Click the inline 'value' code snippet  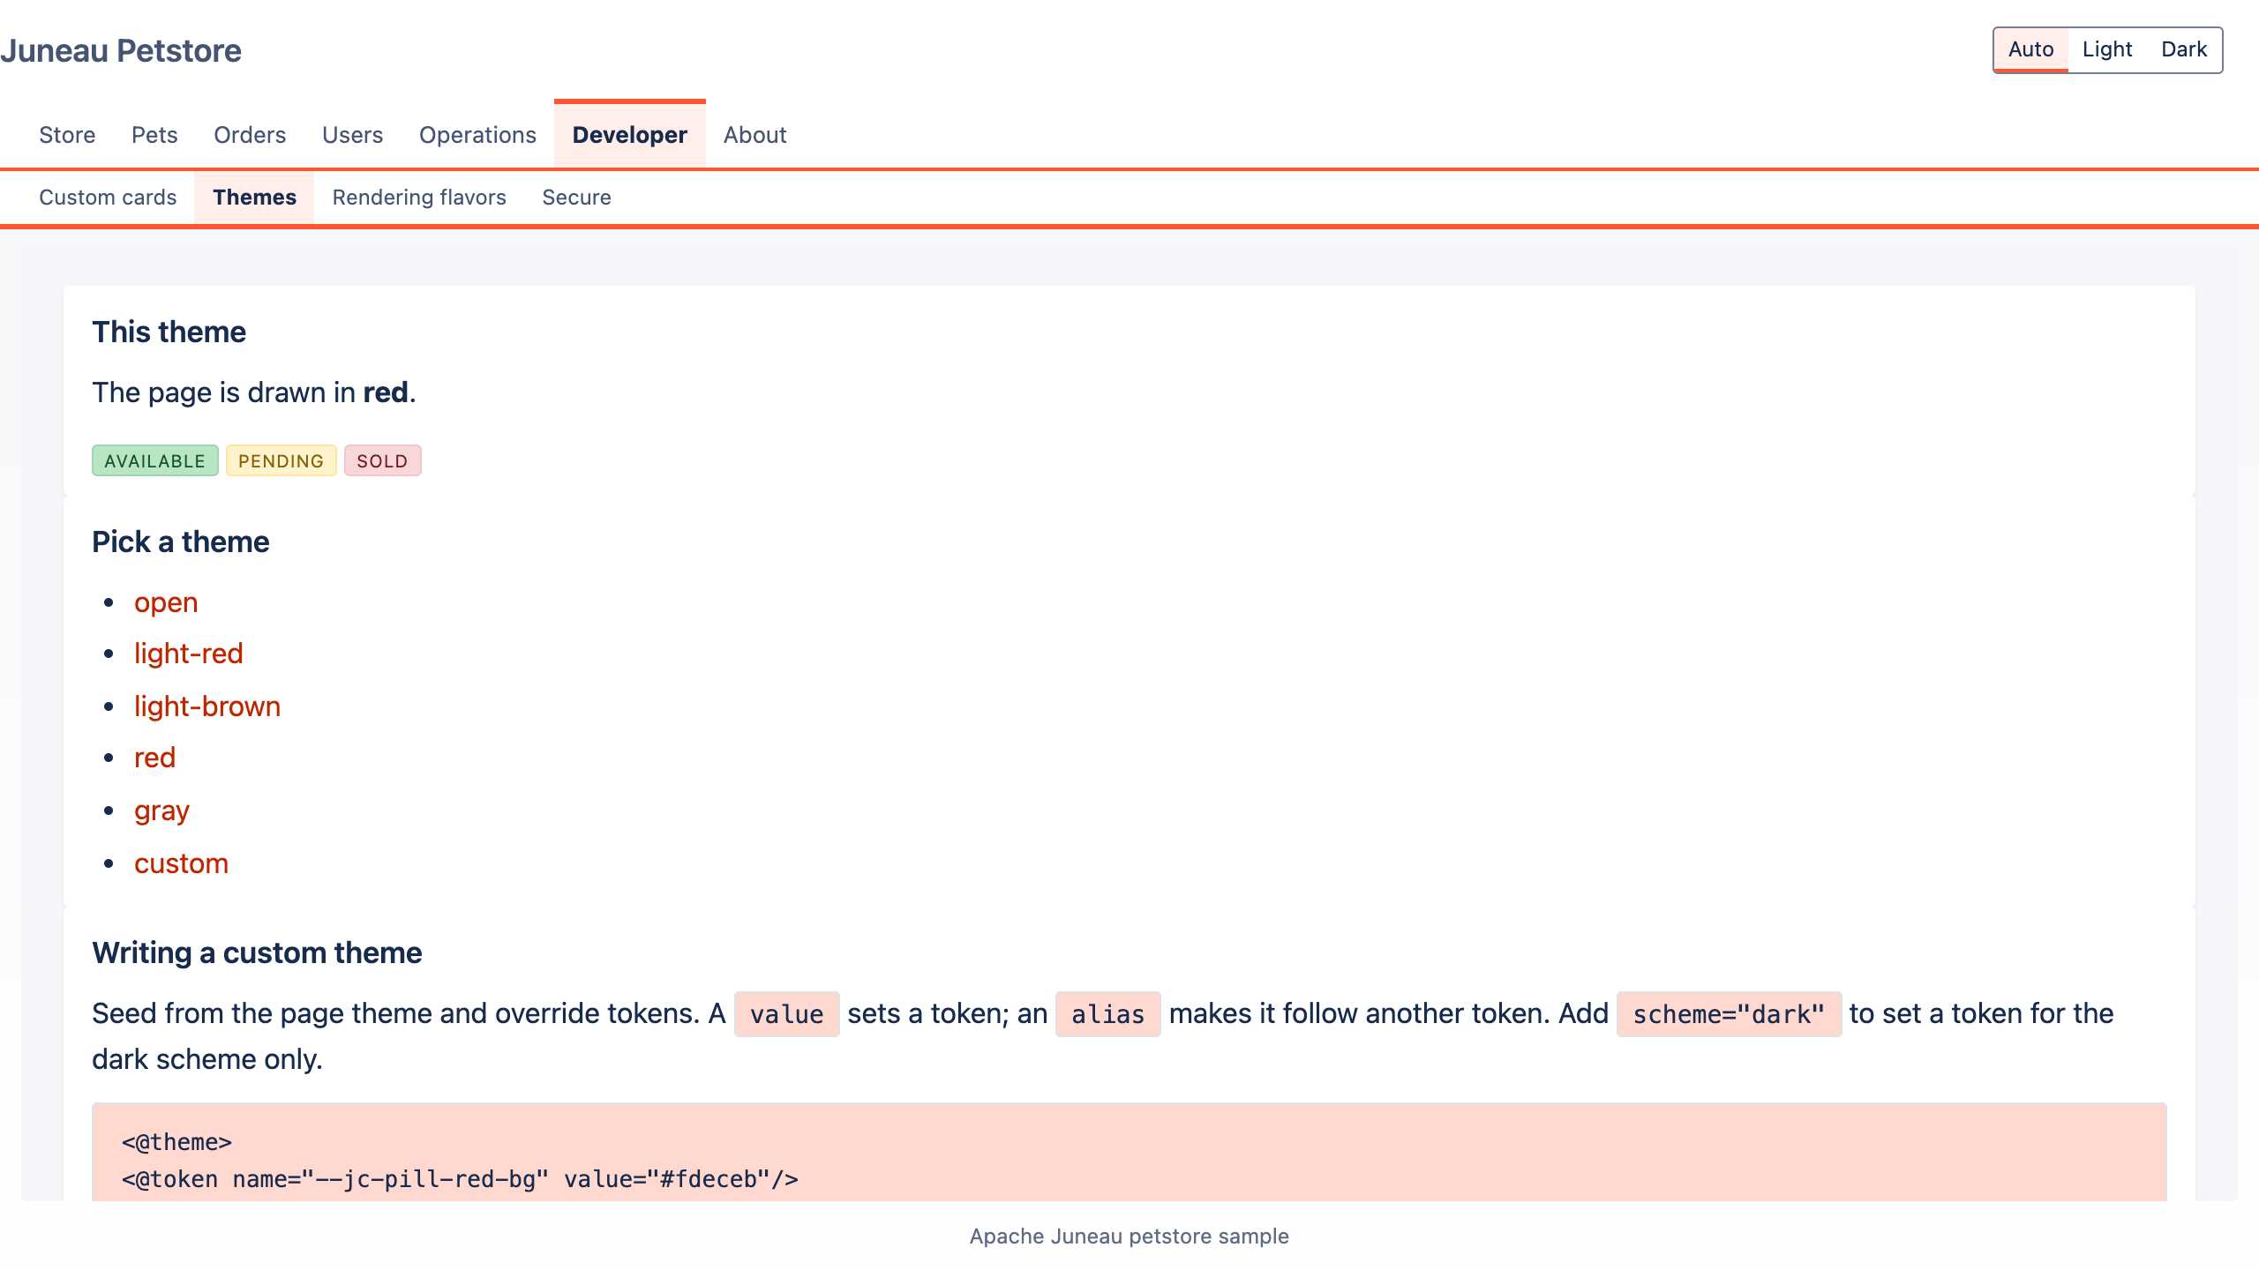click(x=787, y=1014)
